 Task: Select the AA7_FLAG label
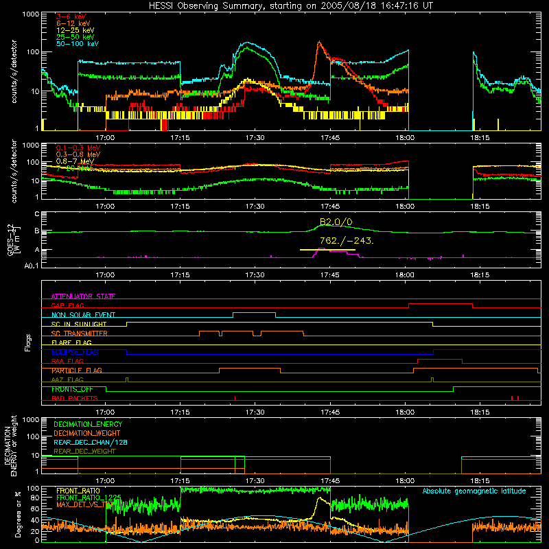click(67, 379)
